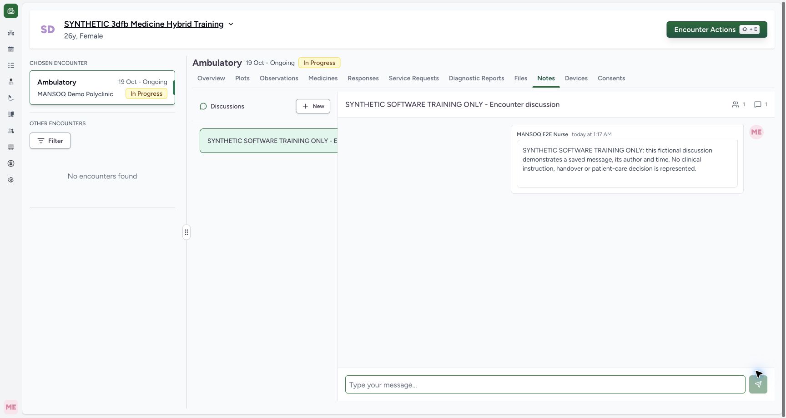Open the settings gear sidebar icon
This screenshot has width=786, height=418.
[11, 180]
